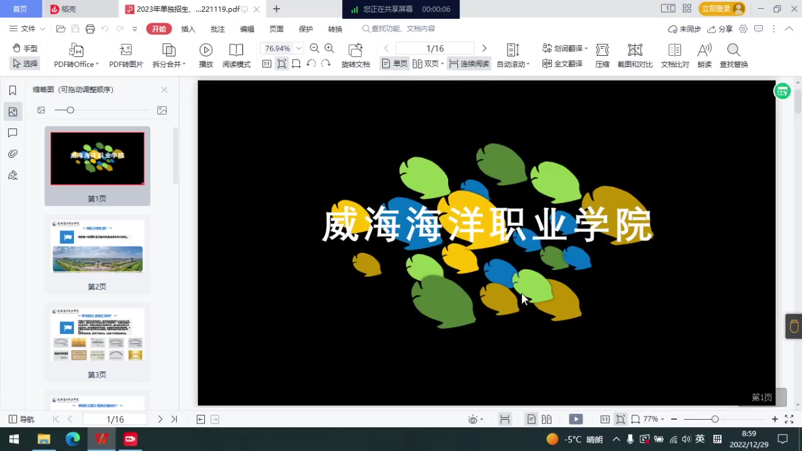Image resolution: width=802 pixels, height=451 pixels.
Task: Adjust the thumbnail size slider
Action: (70, 110)
